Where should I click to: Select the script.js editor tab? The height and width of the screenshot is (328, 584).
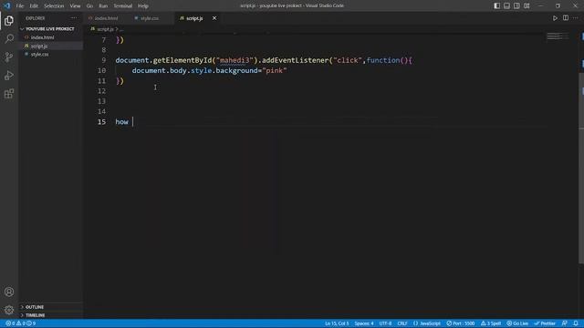[x=194, y=18]
